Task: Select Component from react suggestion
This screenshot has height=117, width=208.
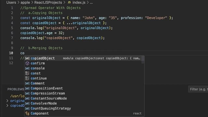Action: click(x=84, y=113)
